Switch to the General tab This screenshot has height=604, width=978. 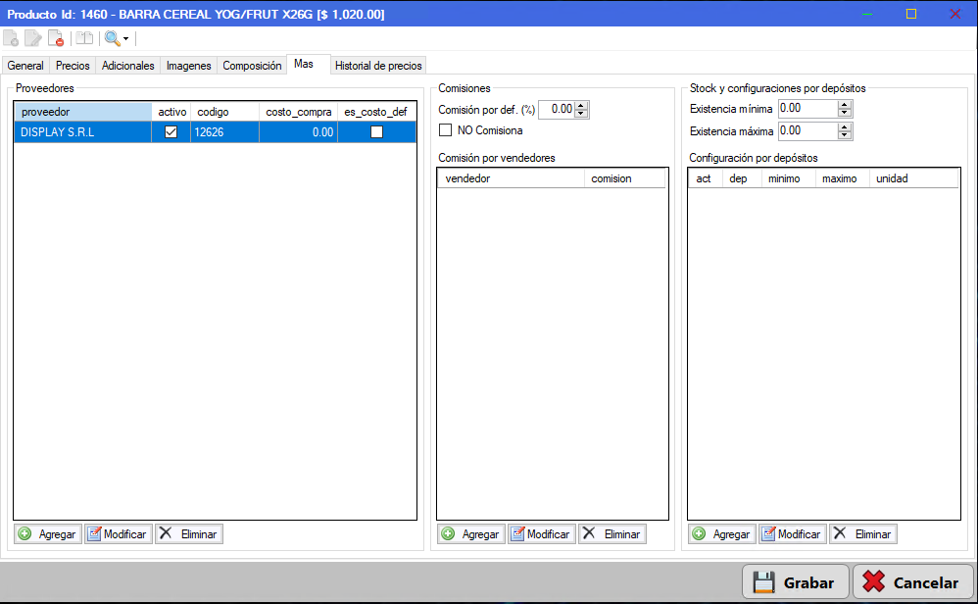coord(25,66)
